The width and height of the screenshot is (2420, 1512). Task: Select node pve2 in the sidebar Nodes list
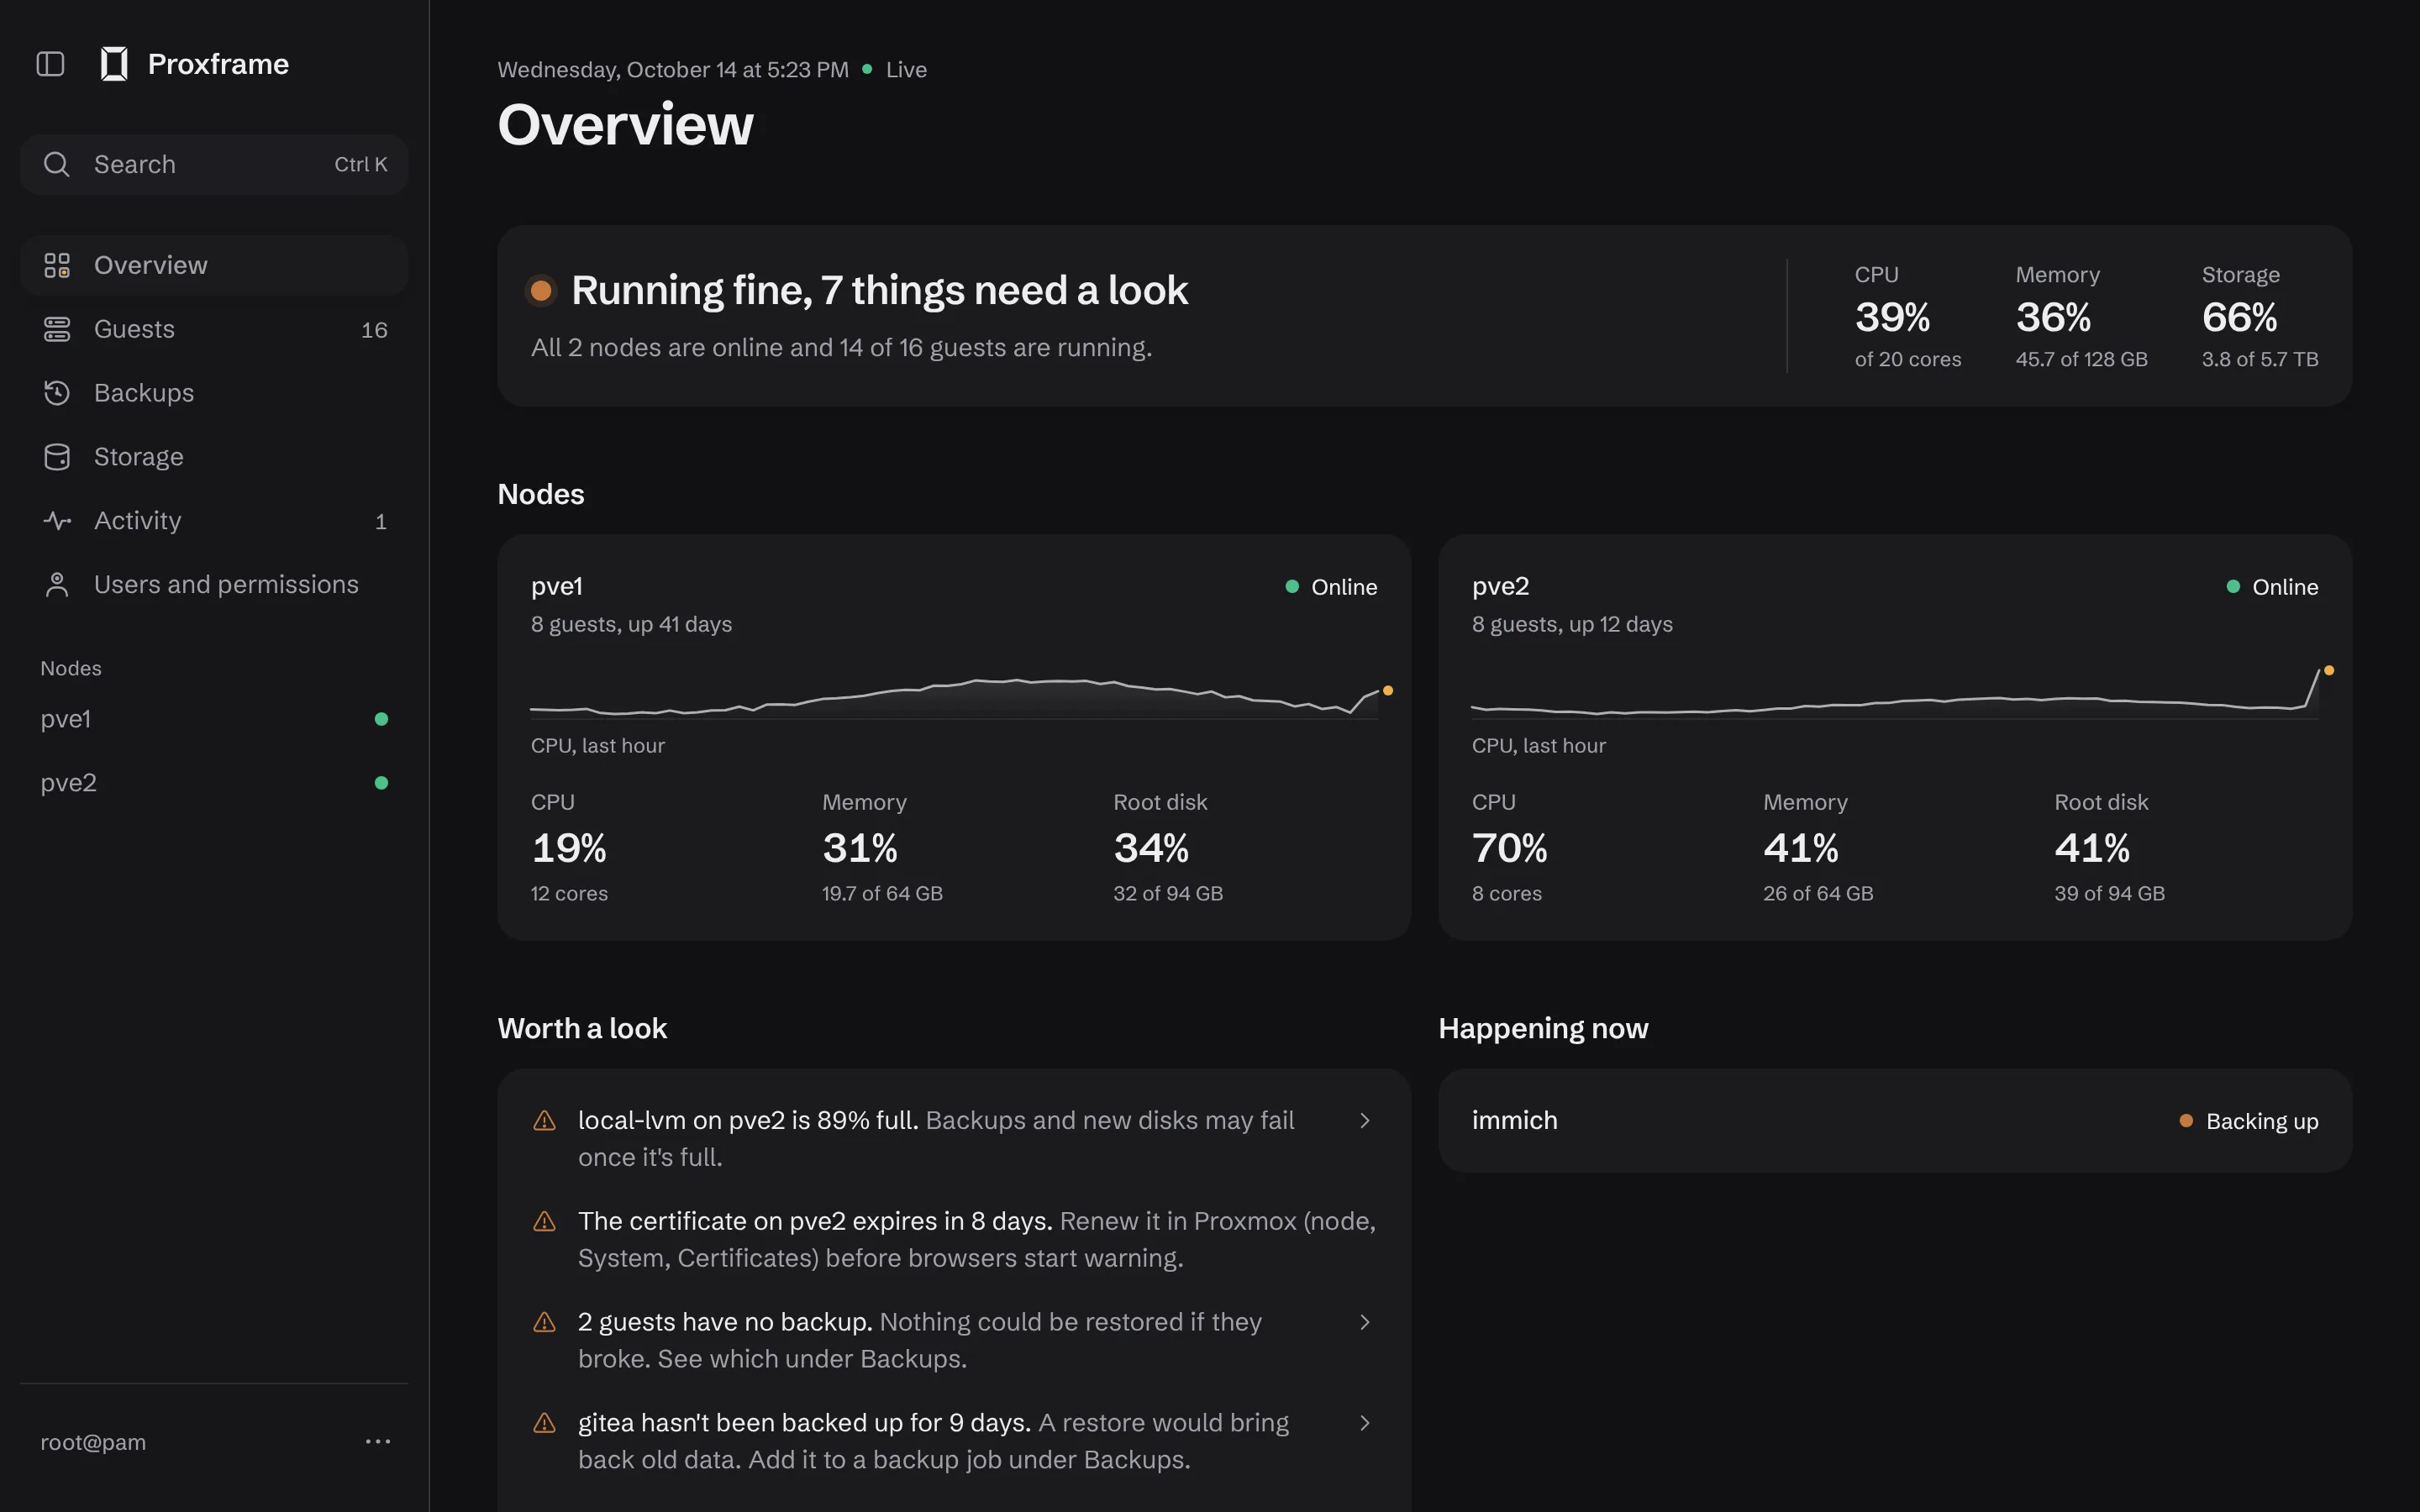(214, 783)
